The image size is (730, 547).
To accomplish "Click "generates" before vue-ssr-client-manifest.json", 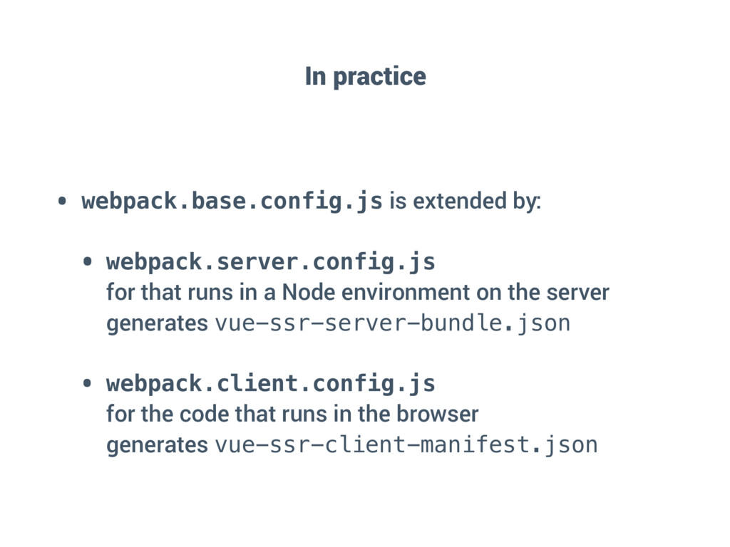I will click(x=157, y=446).
